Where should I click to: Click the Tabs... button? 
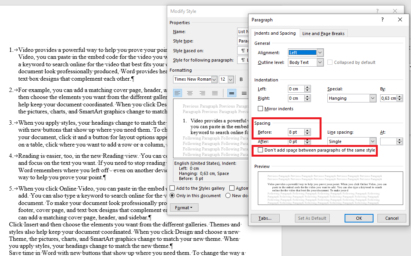(x=265, y=218)
